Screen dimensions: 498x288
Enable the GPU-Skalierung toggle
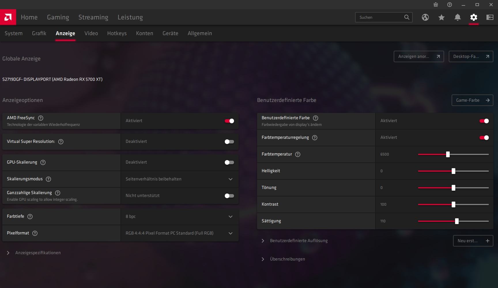point(229,162)
